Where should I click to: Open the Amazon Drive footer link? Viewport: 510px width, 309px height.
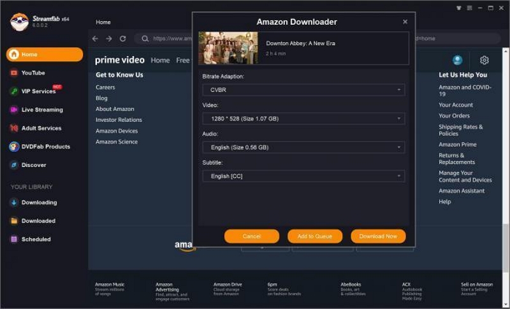[228, 289]
